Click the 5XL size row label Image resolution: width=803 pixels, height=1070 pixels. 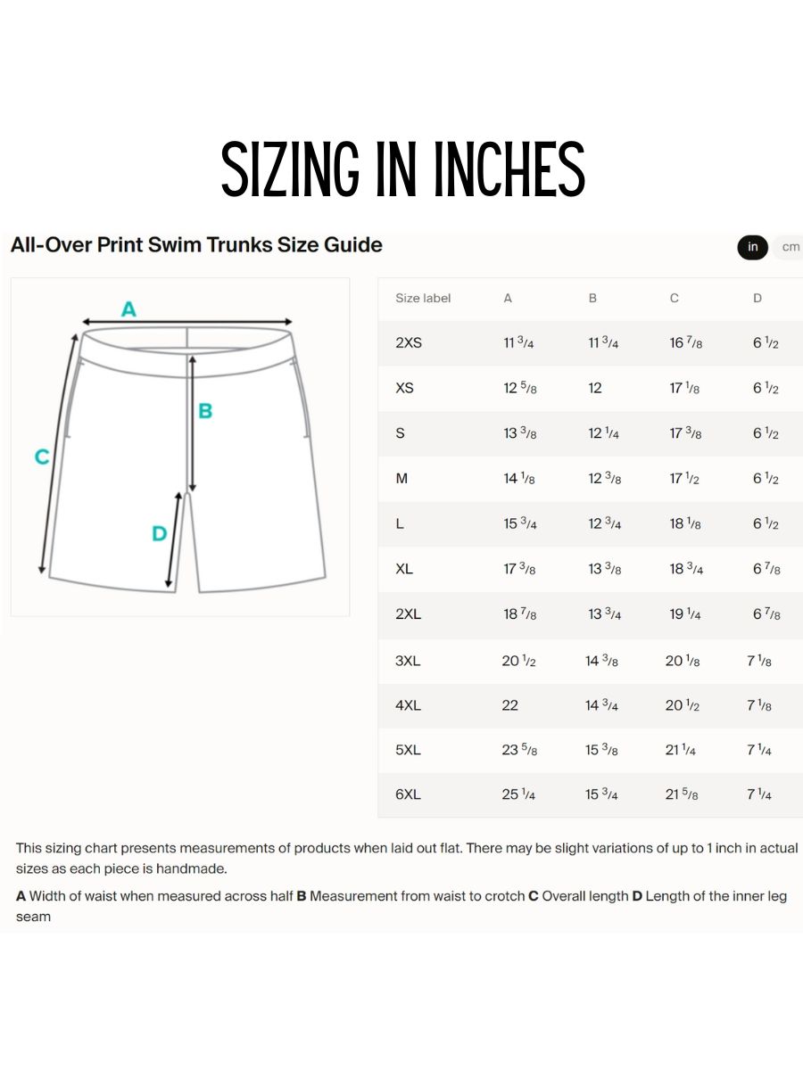pos(408,750)
